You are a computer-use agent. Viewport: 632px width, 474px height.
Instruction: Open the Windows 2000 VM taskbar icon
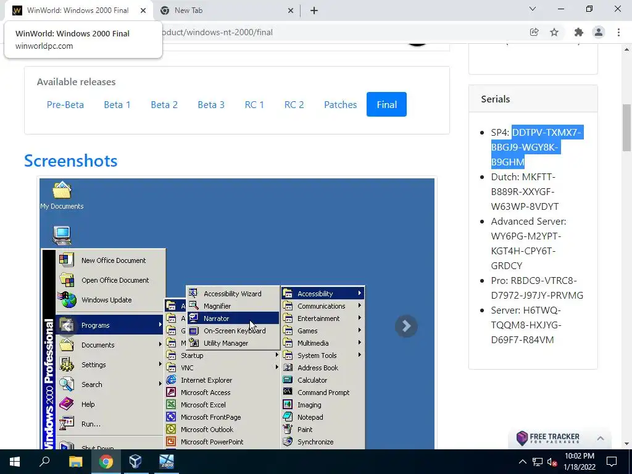point(167,462)
